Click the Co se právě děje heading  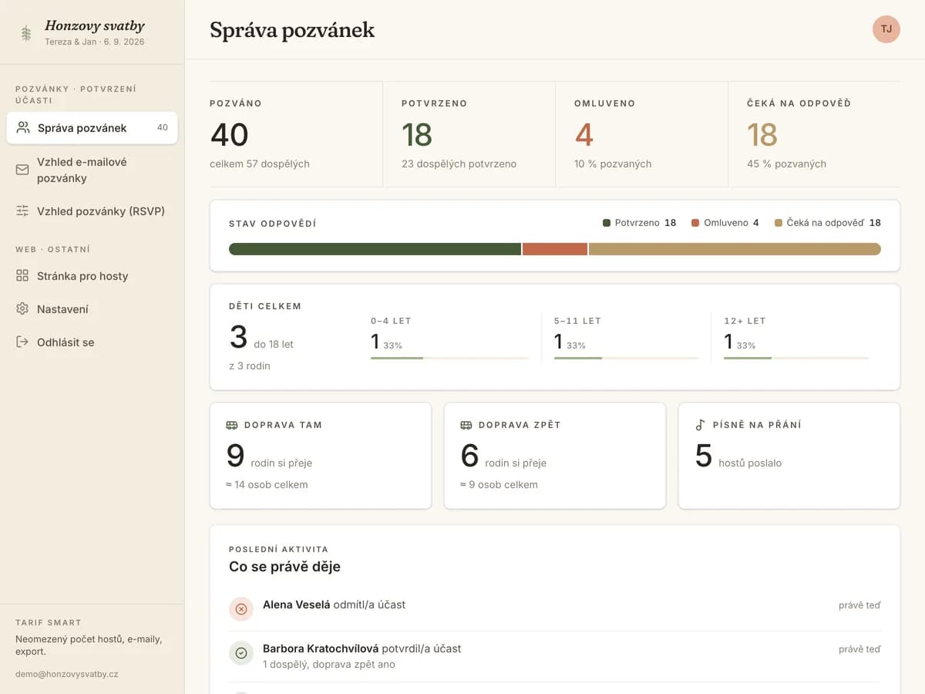[x=284, y=567]
